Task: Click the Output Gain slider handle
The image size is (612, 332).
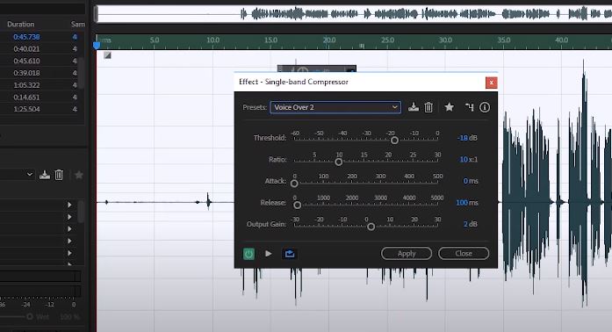Action: 371,226
